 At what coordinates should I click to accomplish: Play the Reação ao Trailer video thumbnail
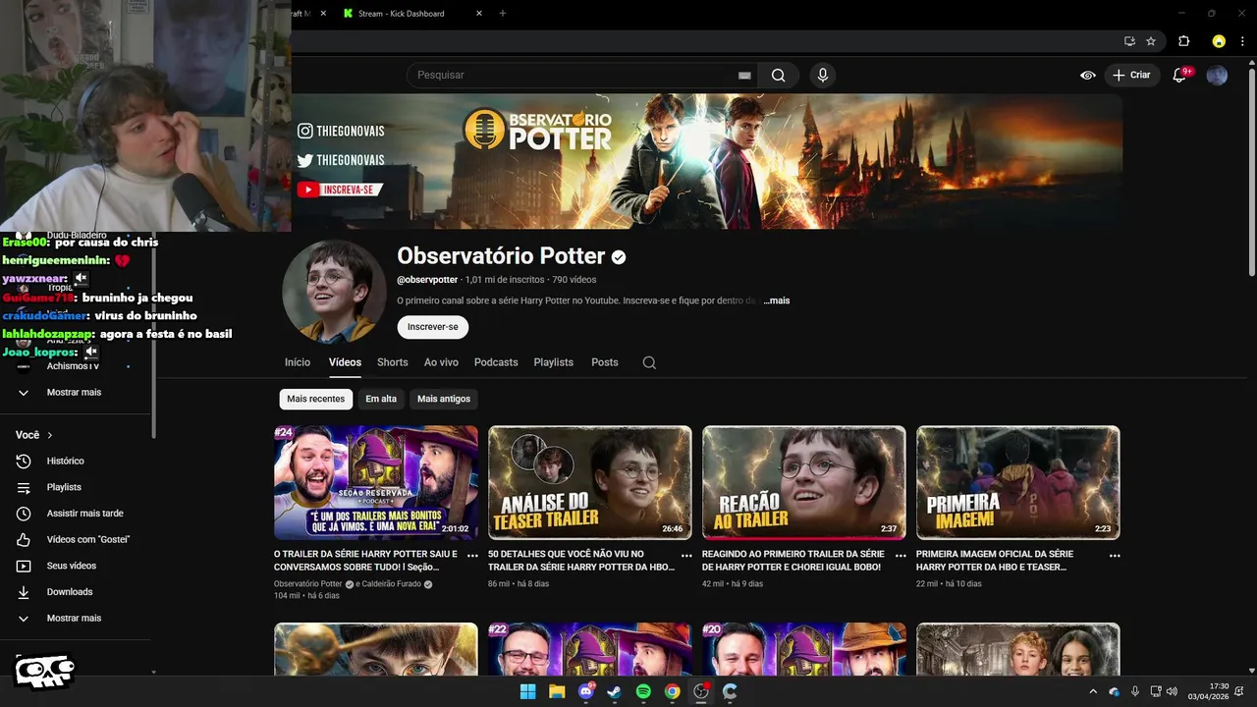tap(804, 482)
